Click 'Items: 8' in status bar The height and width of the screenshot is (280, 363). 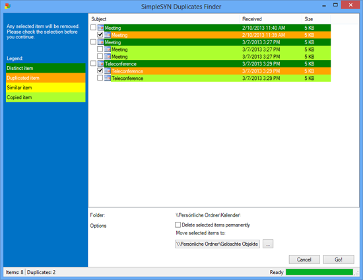(x=15, y=272)
